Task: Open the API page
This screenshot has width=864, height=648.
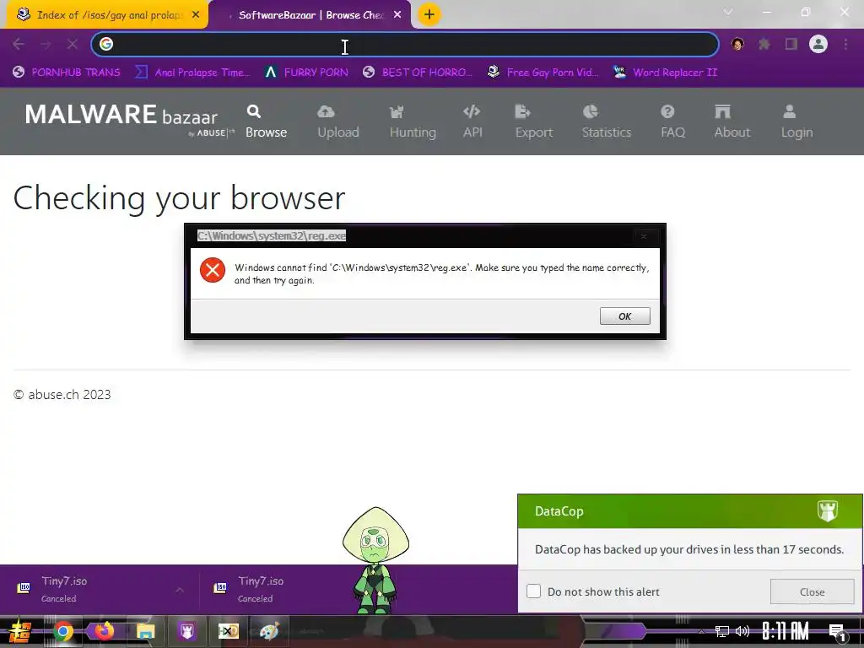Action: [472, 121]
